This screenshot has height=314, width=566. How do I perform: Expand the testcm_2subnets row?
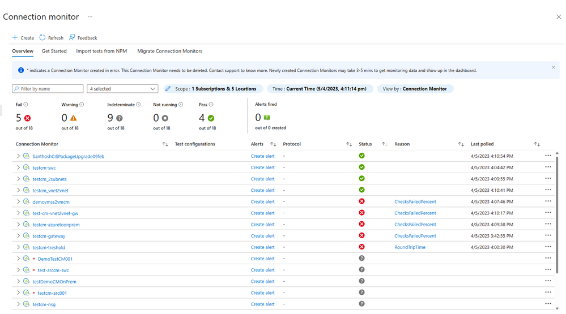pyautogui.click(x=18, y=179)
